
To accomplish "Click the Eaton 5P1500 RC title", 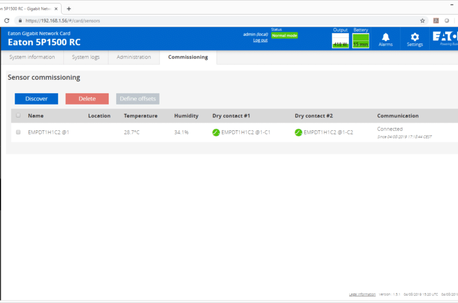I will point(44,42).
